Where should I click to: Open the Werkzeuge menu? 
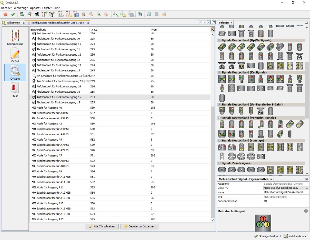pos(21,8)
